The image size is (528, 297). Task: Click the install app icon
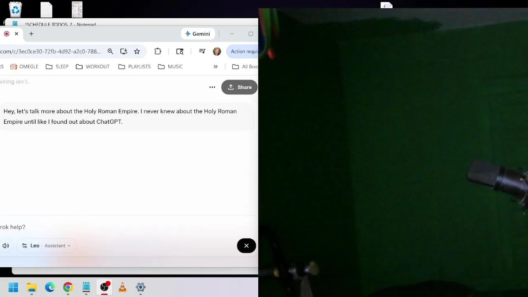pos(124,51)
